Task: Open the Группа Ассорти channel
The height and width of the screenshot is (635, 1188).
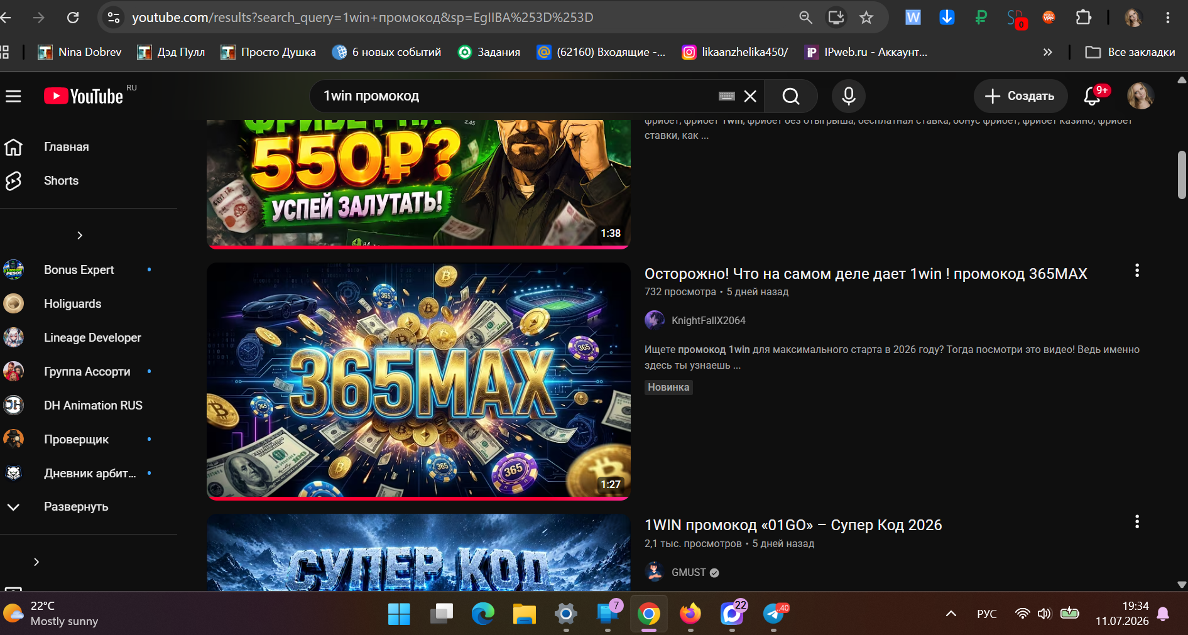Action: tap(88, 371)
